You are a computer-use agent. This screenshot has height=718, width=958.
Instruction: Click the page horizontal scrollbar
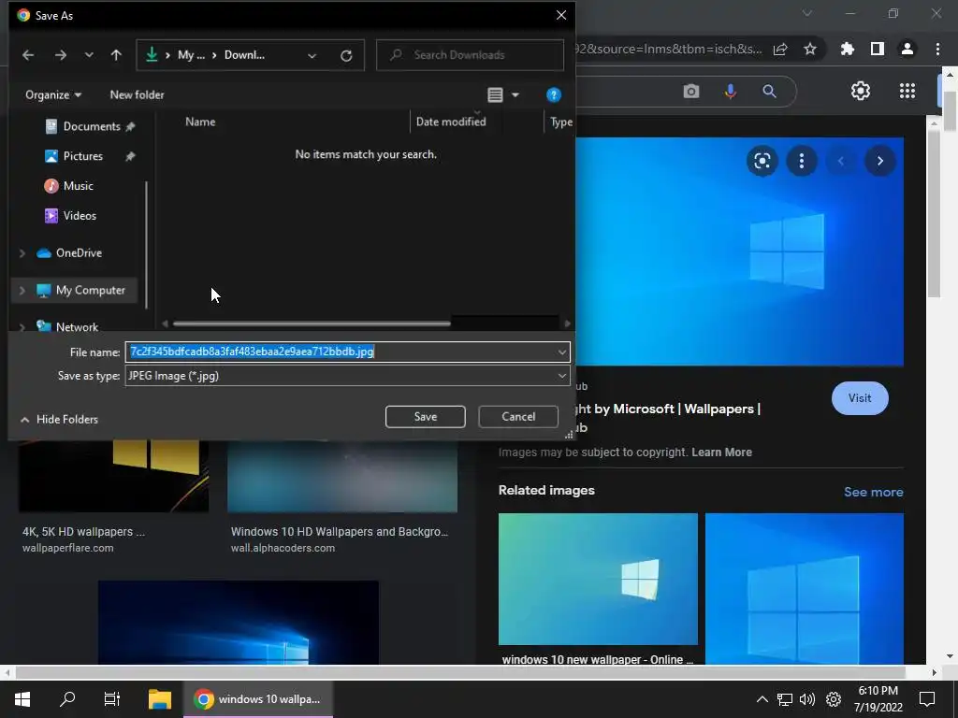point(460,672)
